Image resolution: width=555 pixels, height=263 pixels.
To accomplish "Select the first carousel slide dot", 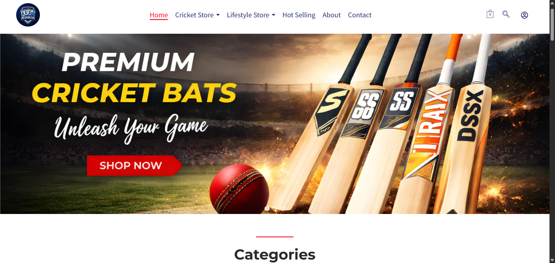I will click(267, 208).
